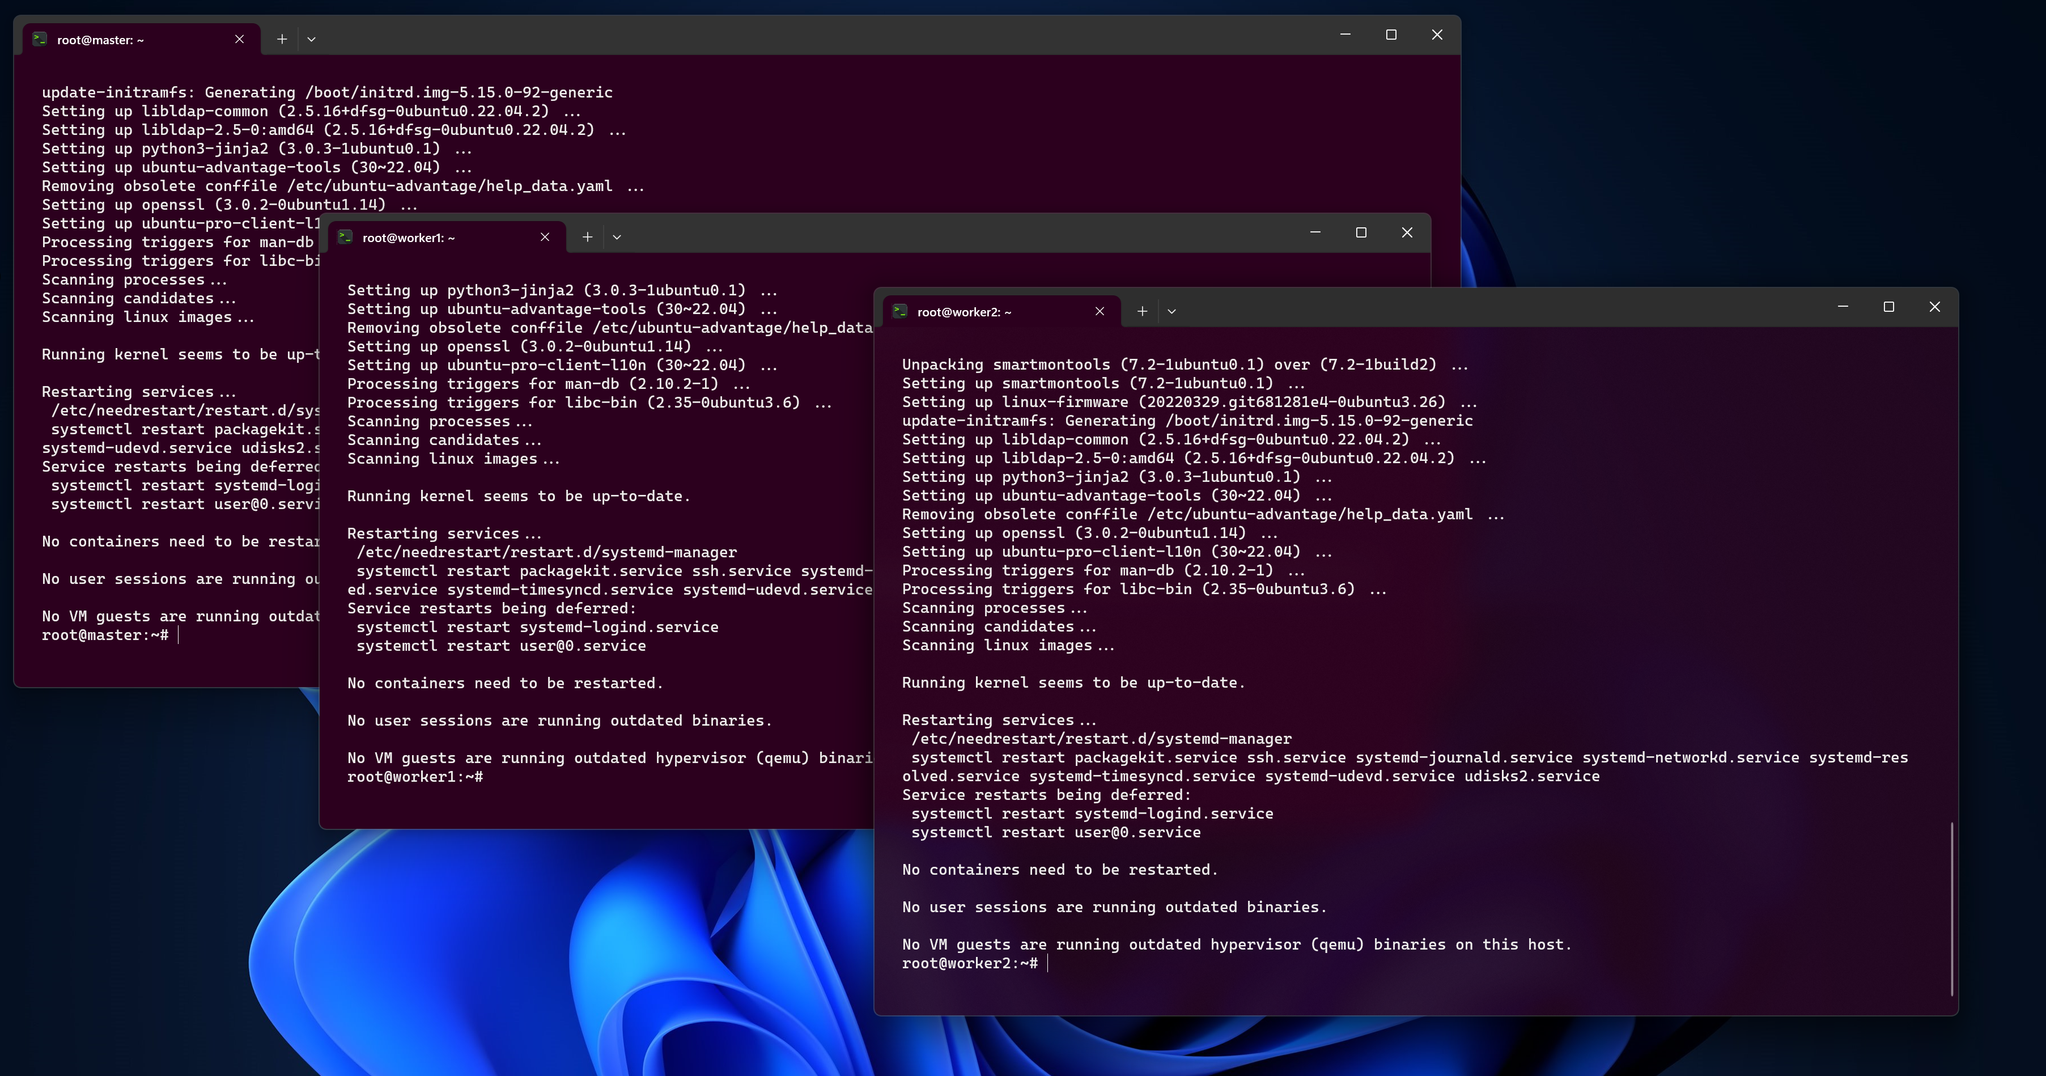Open new tab in worker1 terminal

[x=587, y=237]
